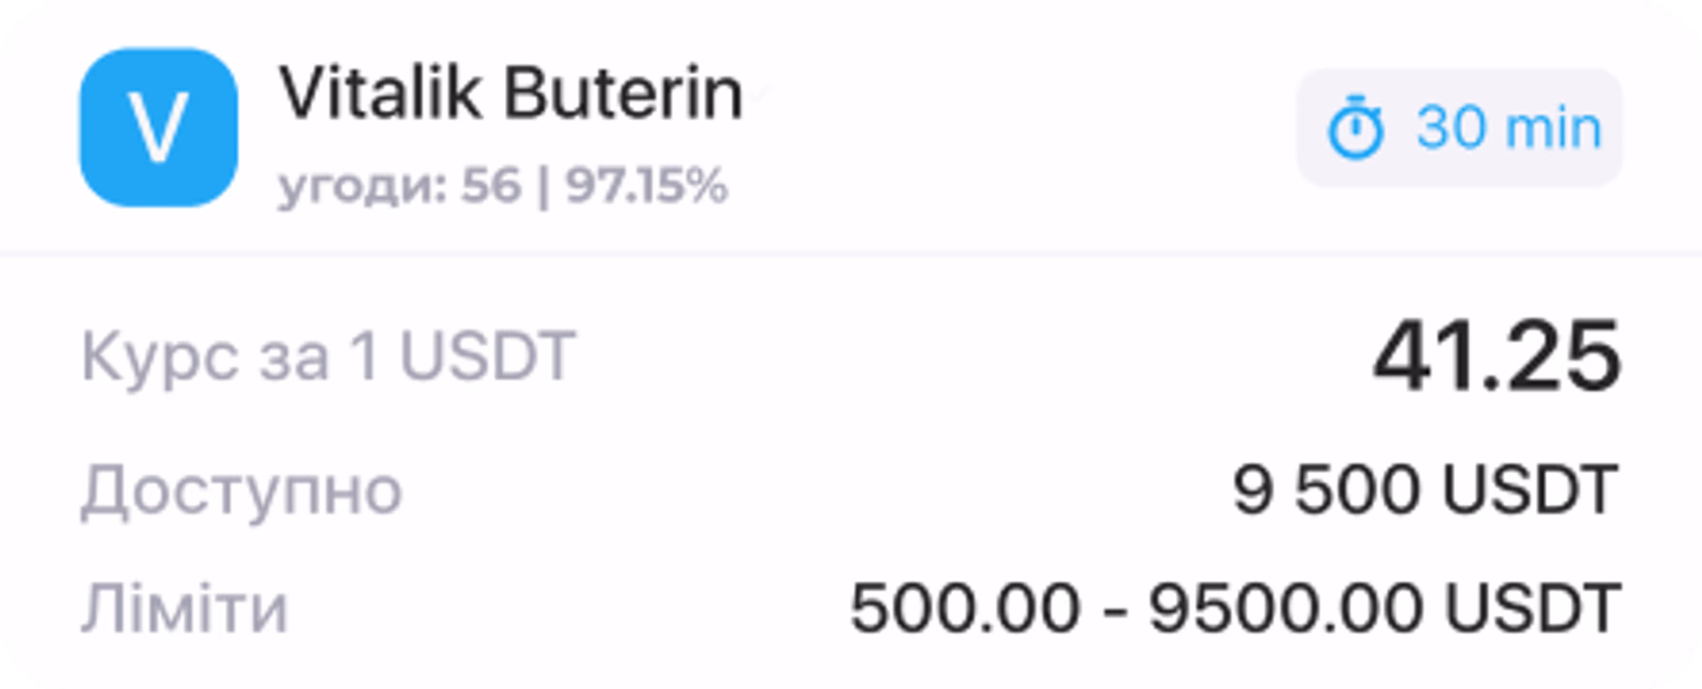The height and width of the screenshot is (689, 1702).
Task: Select the dash between the limit values
Action: point(1114,610)
